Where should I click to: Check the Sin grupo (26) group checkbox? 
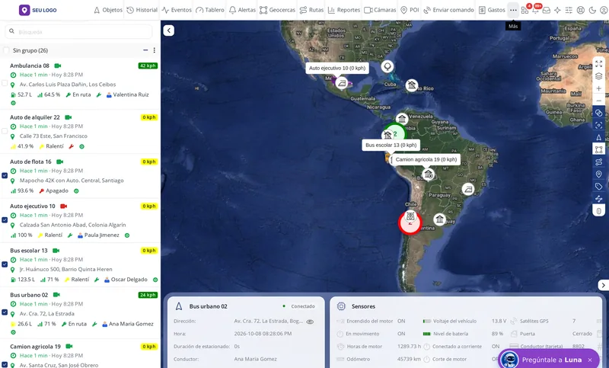[x=6, y=50]
